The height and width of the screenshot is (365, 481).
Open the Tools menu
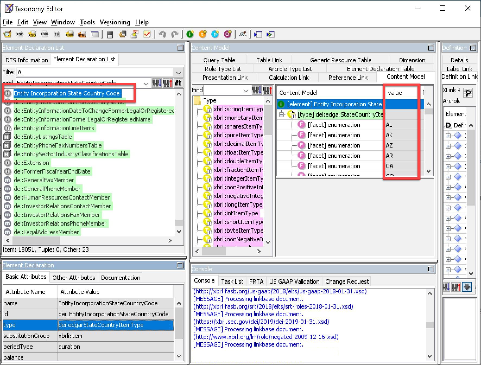click(x=87, y=22)
